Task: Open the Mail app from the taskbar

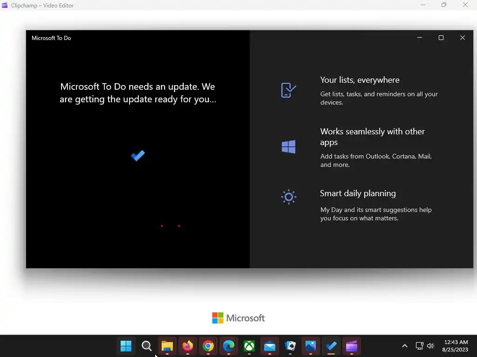Action: pyautogui.click(x=270, y=346)
